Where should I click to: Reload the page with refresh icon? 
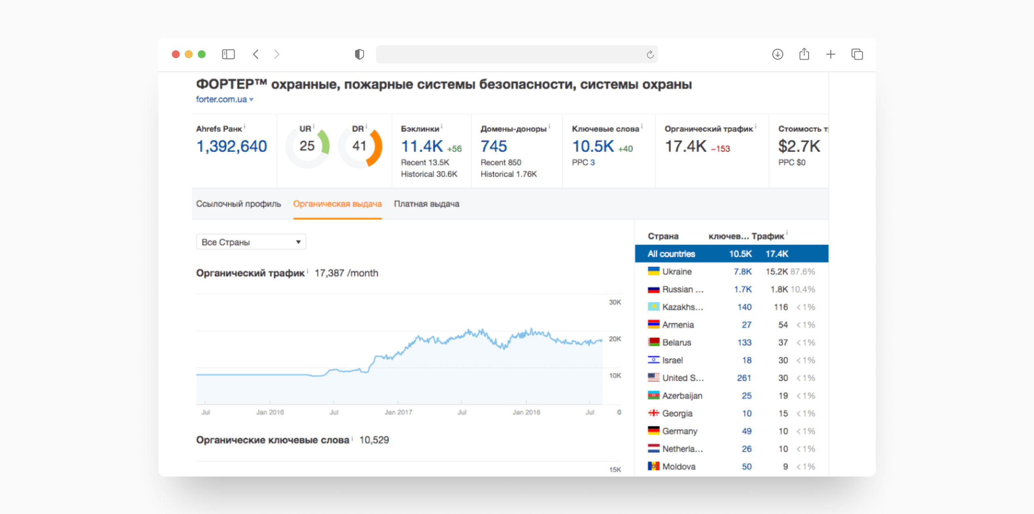click(650, 54)
